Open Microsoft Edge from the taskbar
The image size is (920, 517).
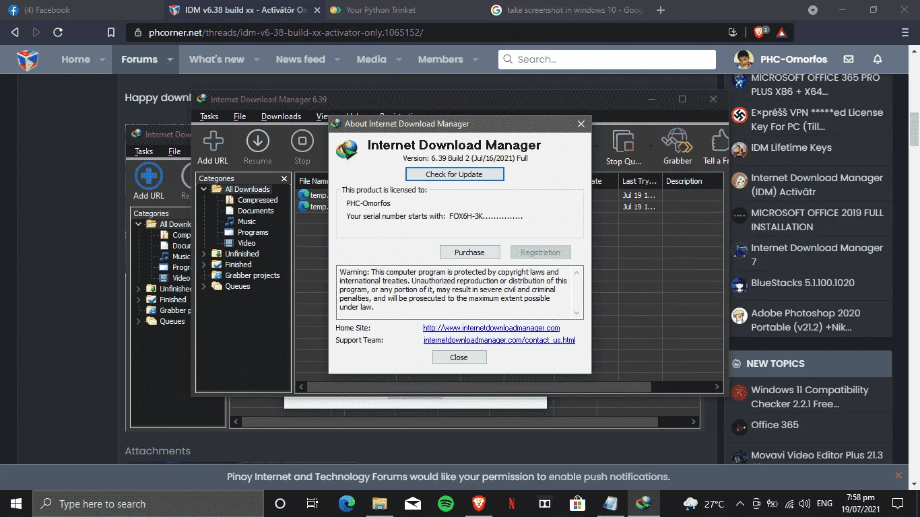[x=347, y=504]
